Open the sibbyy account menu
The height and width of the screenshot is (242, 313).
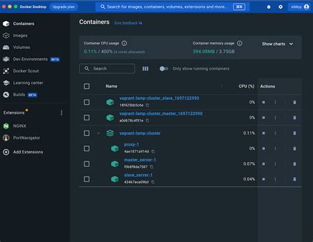coord(300,7)
